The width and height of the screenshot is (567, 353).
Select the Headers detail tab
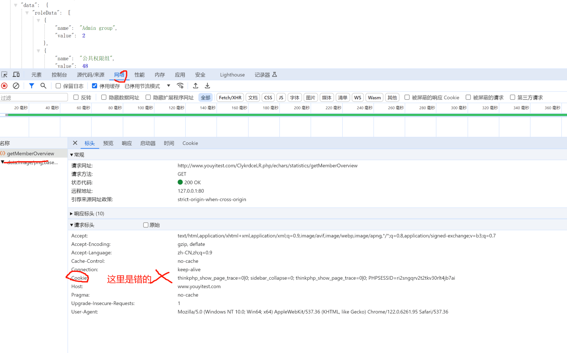click(x=89, y=143)
